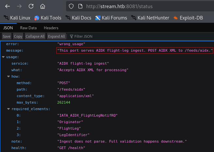Open the Kali Forums bookmark
Screen dimensions: 214x152
pos(111,18)
